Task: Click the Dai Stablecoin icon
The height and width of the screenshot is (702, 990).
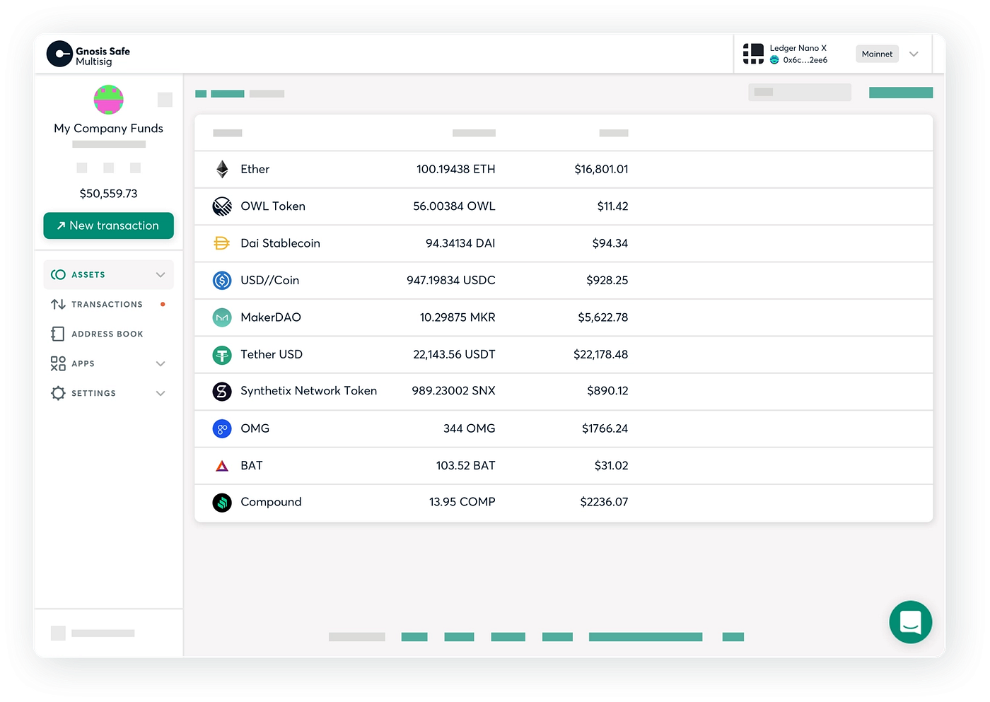Action: click(x=222, y=243)
